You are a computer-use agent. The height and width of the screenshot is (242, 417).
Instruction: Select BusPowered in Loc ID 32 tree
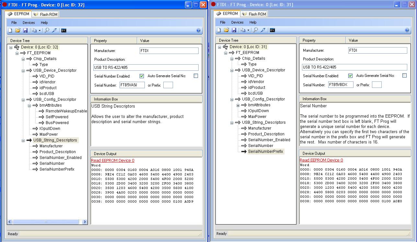click(57, 123)
